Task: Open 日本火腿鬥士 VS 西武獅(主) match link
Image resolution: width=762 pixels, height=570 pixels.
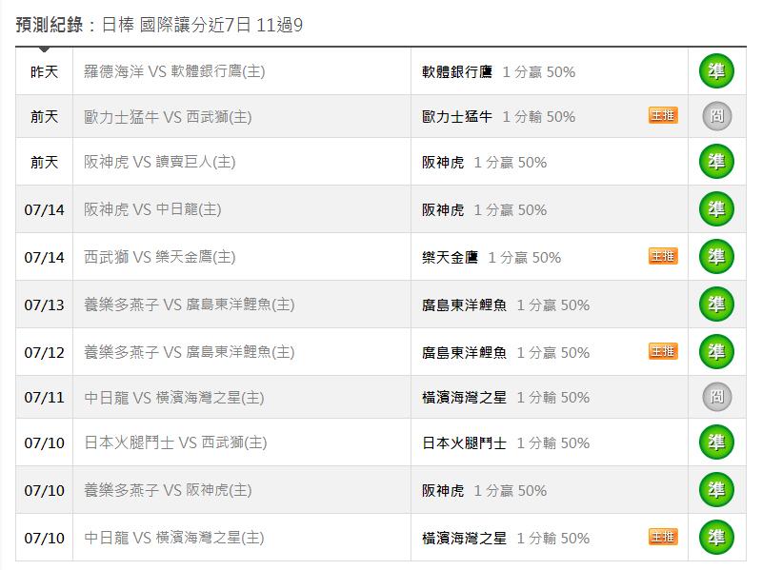Action: [x=175, y=443]
